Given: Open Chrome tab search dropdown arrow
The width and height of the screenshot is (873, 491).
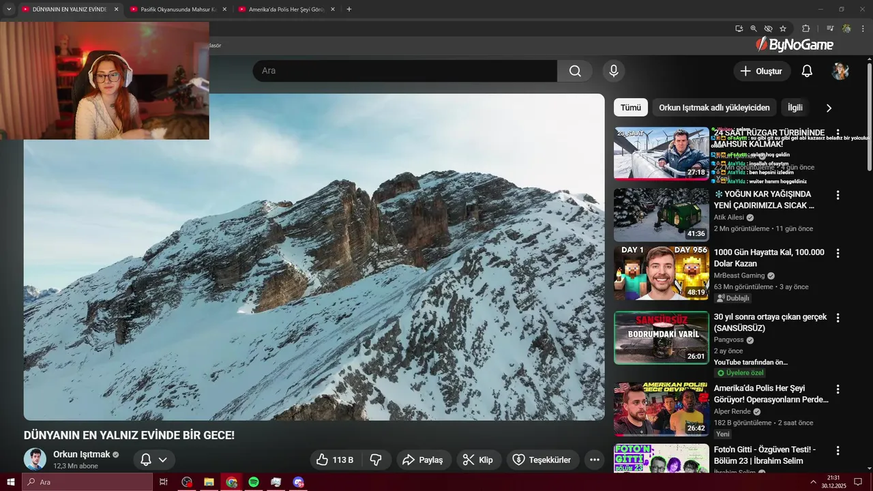Looking at the screenshot, I should pos(9,10).
